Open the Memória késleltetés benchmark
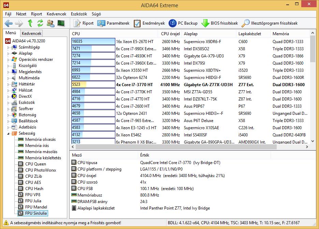This screenshot has height=229, width=319. click(x=43, y=158)
